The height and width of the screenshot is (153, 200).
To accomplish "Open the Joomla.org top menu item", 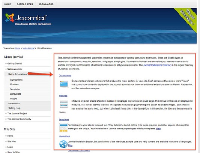I will pyautogui.click(x=46, y=4).
